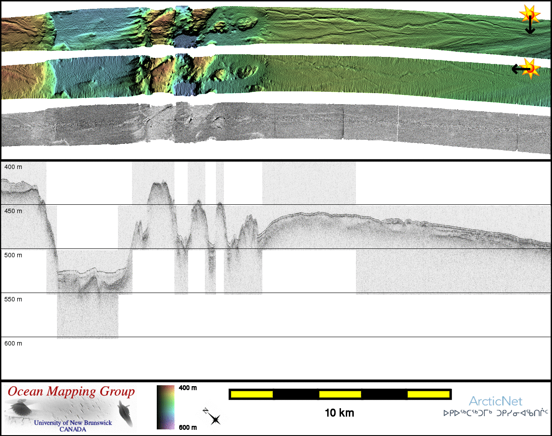Select the first yellow segment of scale bar

tap(251, 394)
